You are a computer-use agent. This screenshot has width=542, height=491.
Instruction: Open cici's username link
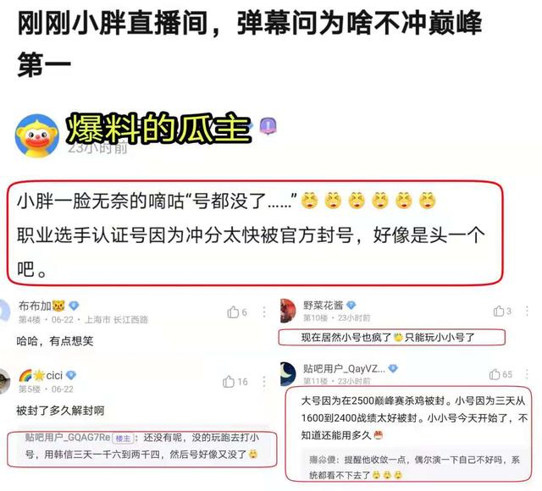coord(54,375)
